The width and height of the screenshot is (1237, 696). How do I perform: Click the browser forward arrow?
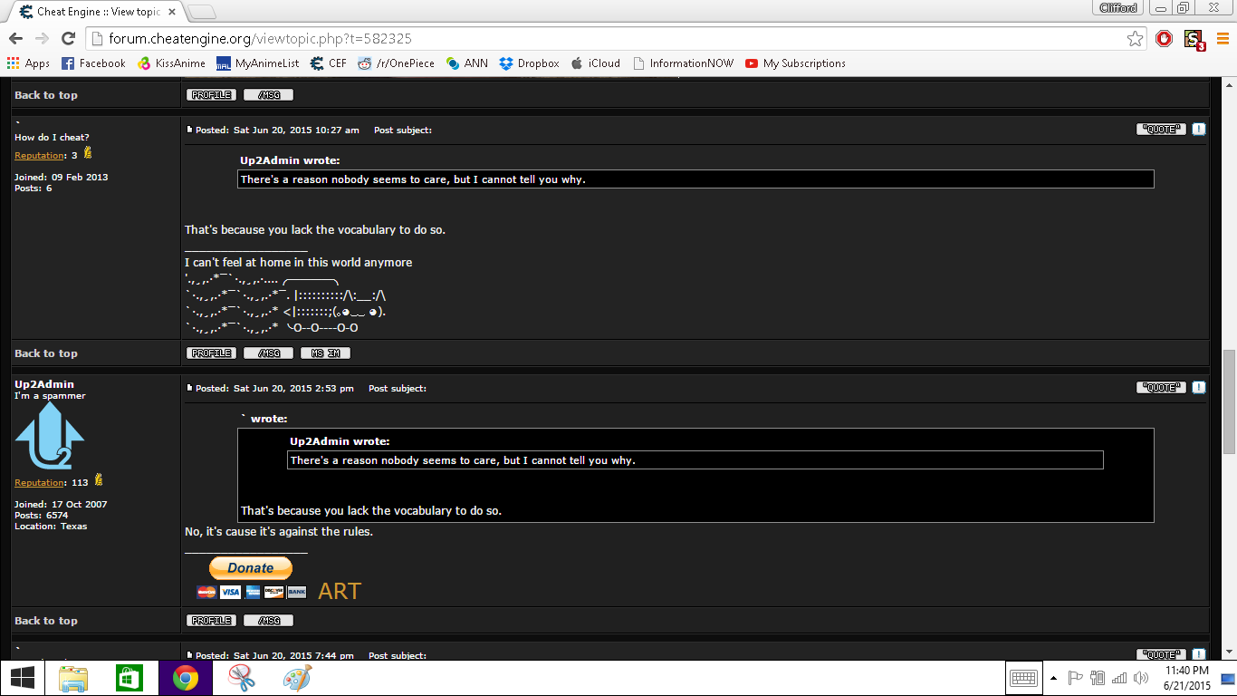[x=42, y=39]
